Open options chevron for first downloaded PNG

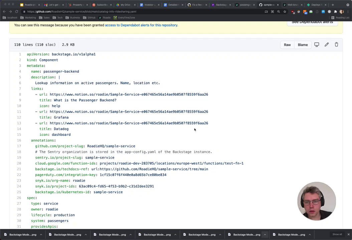[x=41, y=235]
